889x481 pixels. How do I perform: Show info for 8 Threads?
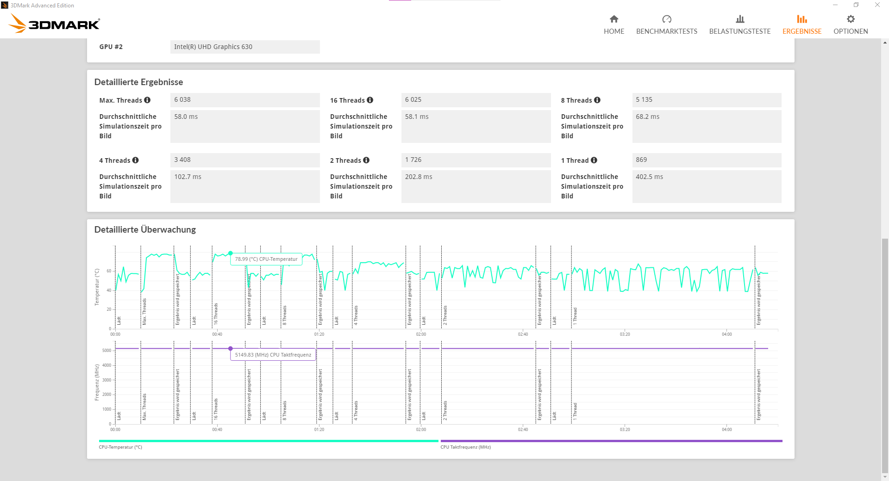coord(597,100)
